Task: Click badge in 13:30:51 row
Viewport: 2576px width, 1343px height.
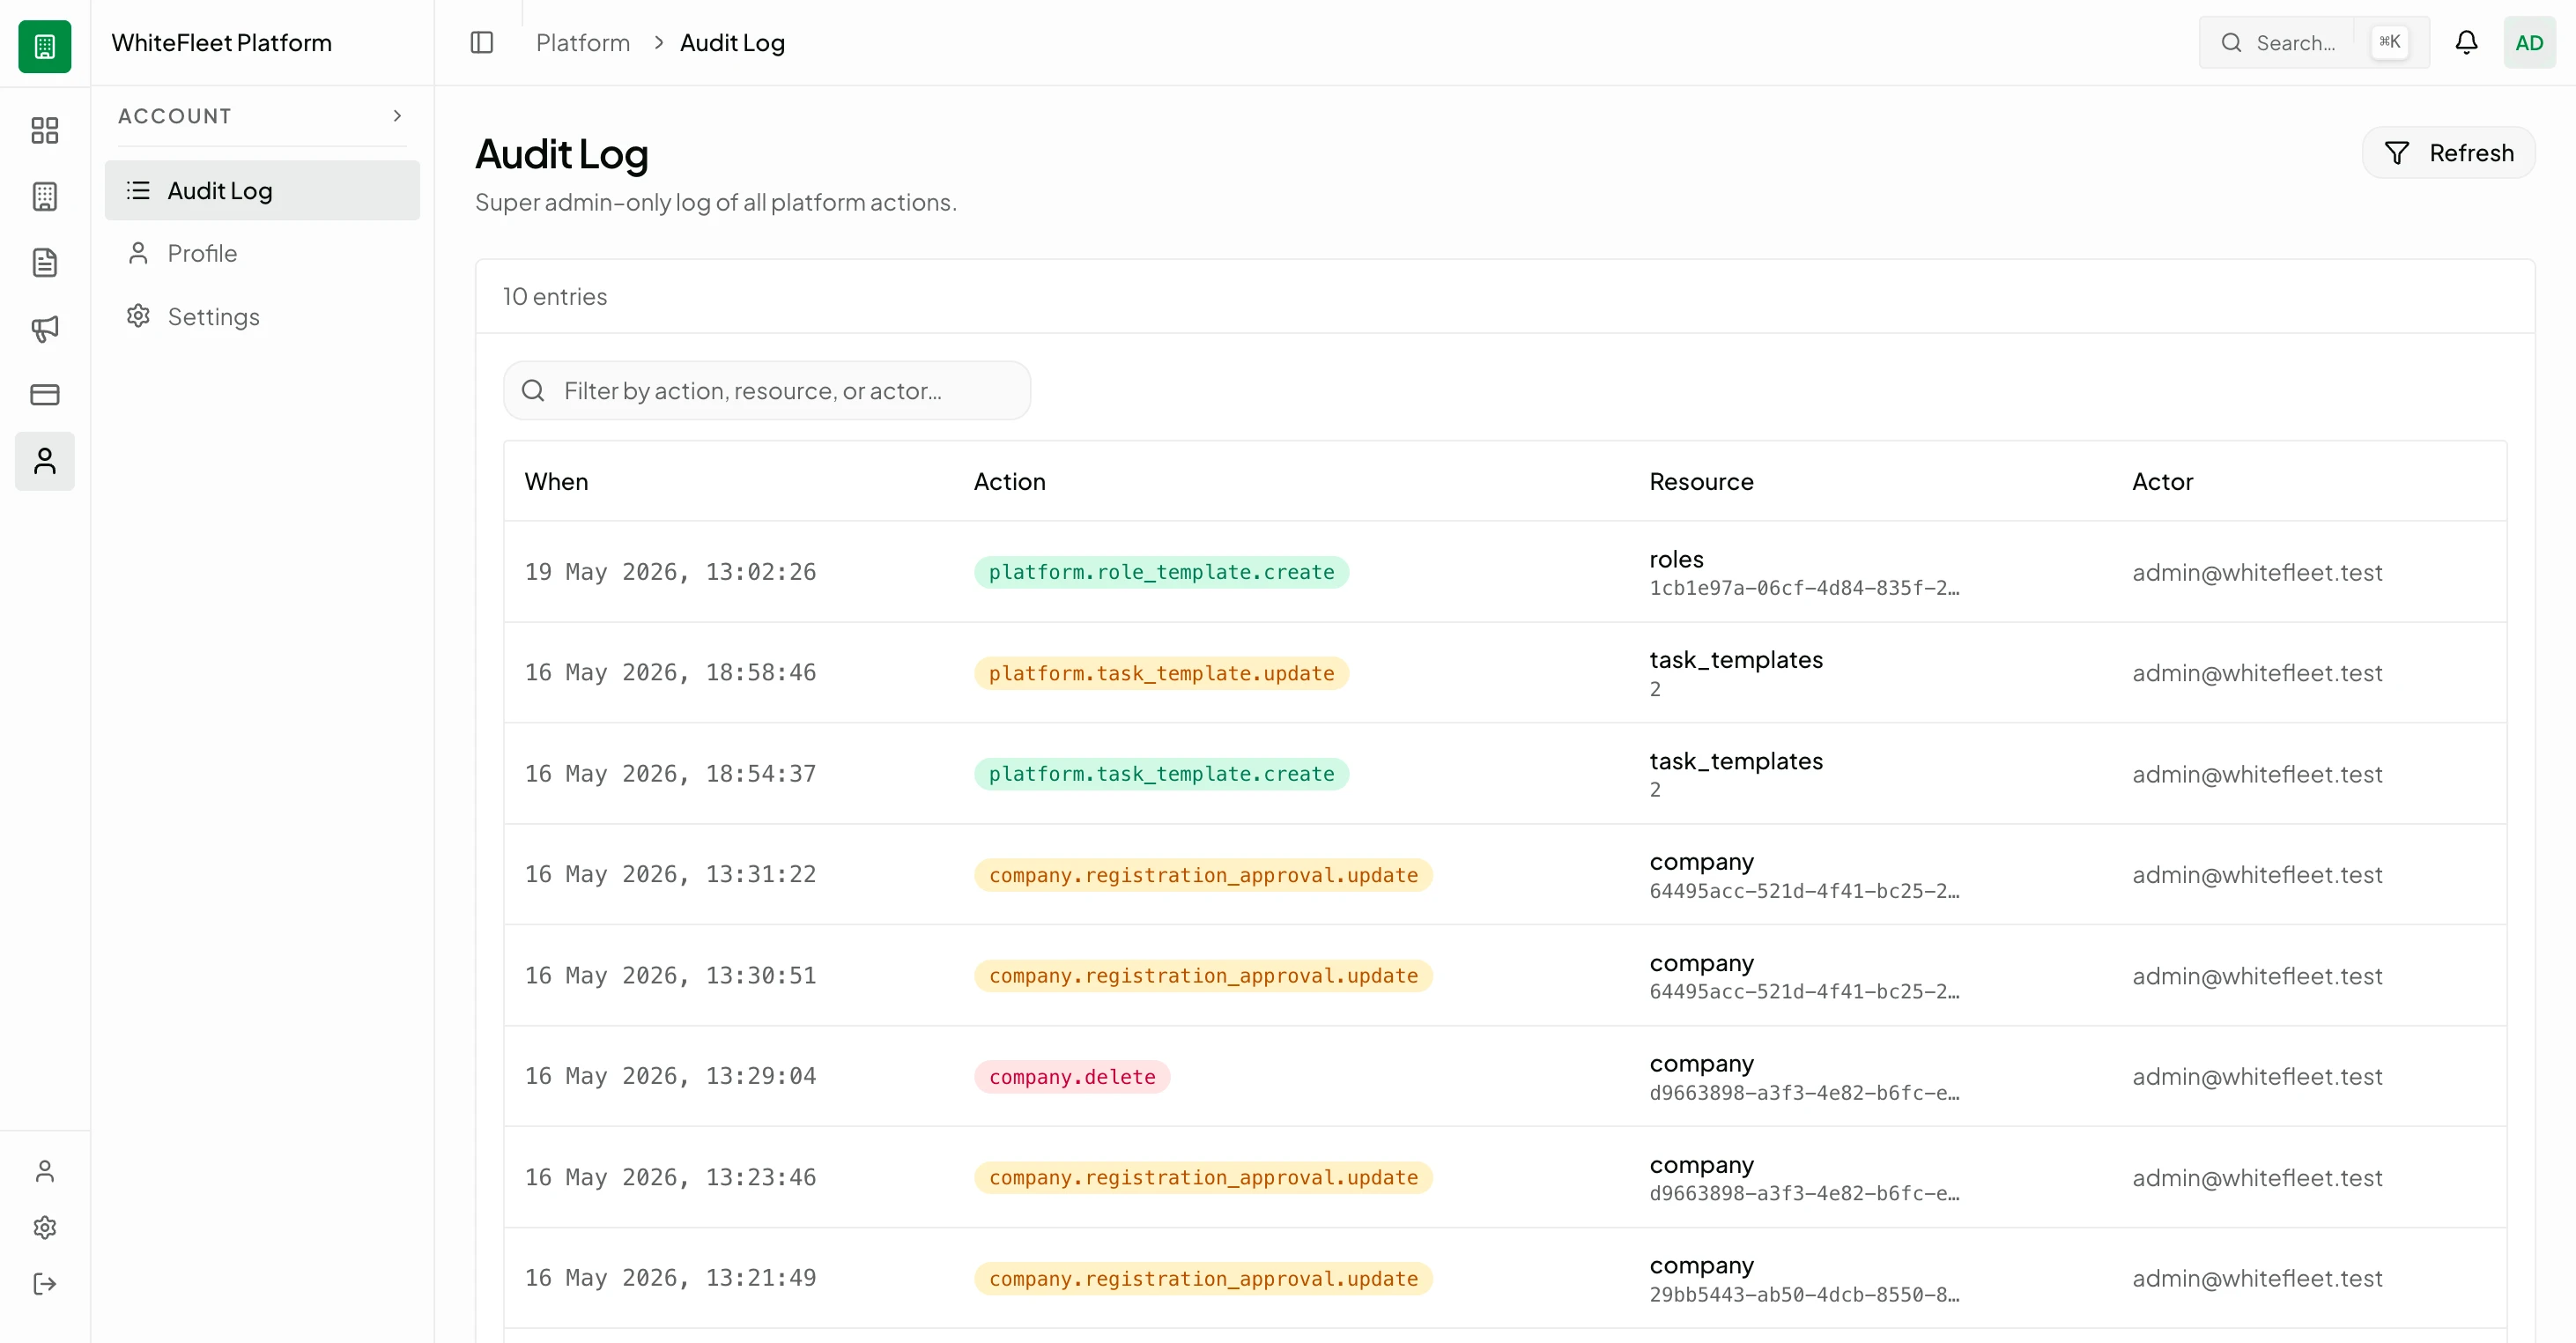Action: 1203,976
